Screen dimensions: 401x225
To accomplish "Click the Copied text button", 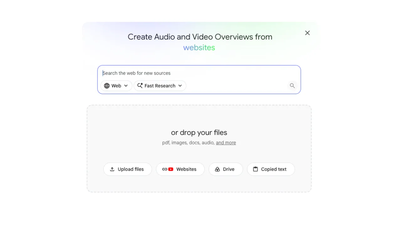I will coord(271,169).
